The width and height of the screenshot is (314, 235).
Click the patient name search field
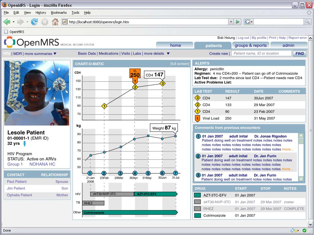tap(261, 53)
